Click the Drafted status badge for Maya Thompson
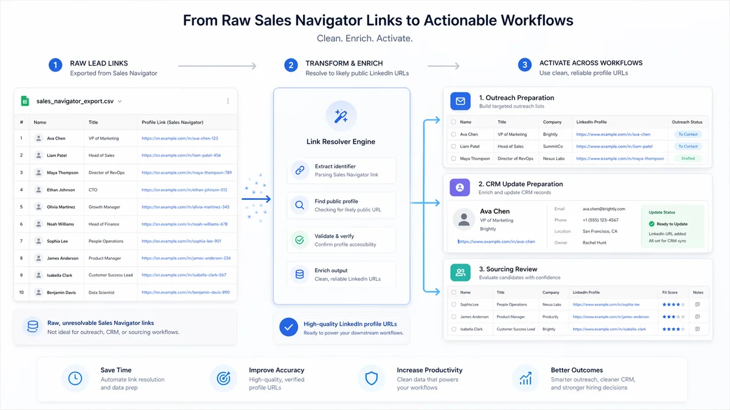This screenshot has height=410, width=730. (x=687, y=158)
